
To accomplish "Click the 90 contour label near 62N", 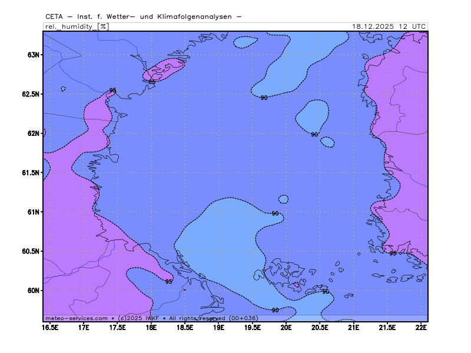I will 314,135.
